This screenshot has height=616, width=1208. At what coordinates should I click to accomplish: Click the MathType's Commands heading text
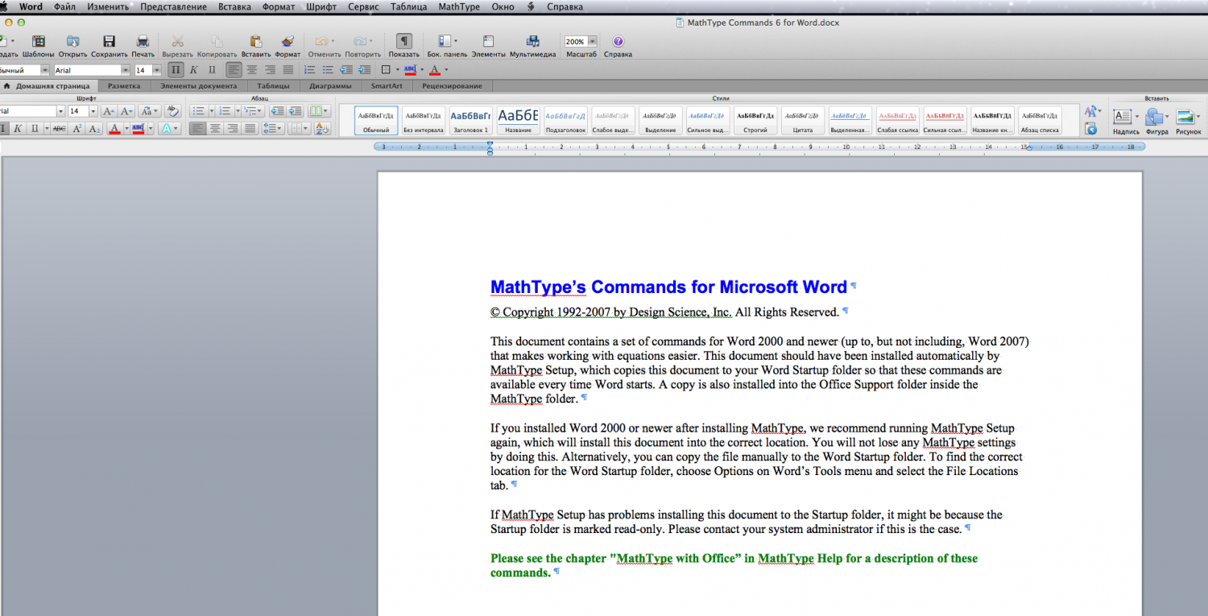coord(668,287)
